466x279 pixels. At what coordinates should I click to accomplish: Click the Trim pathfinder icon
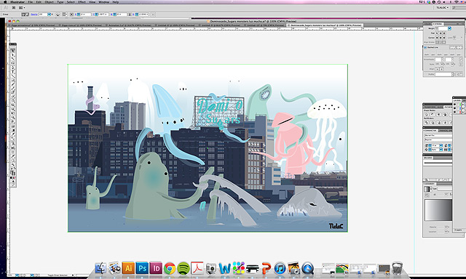(x=433, y=123)
